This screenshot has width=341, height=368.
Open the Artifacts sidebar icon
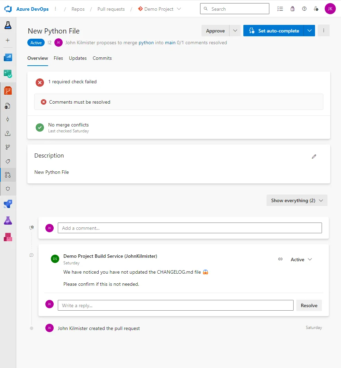point(8,237)
